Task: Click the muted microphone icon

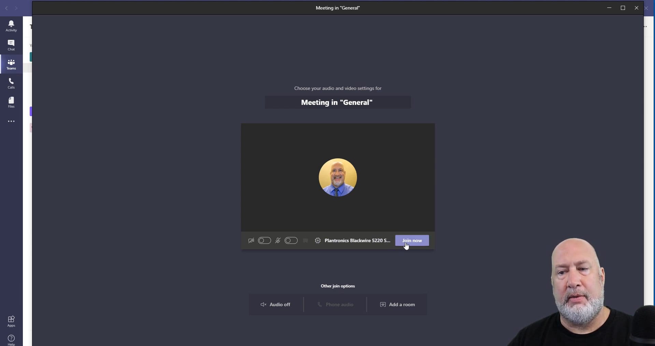Action: (278, 240)
